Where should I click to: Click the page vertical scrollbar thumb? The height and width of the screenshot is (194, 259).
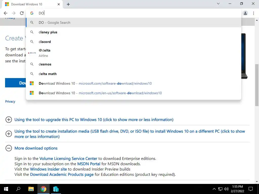click(257, 85)
